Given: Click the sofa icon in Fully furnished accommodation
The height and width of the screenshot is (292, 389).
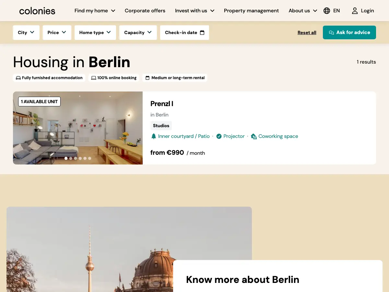Looking at the screenshot, I should pyautogui.click(x=18, y=78).
